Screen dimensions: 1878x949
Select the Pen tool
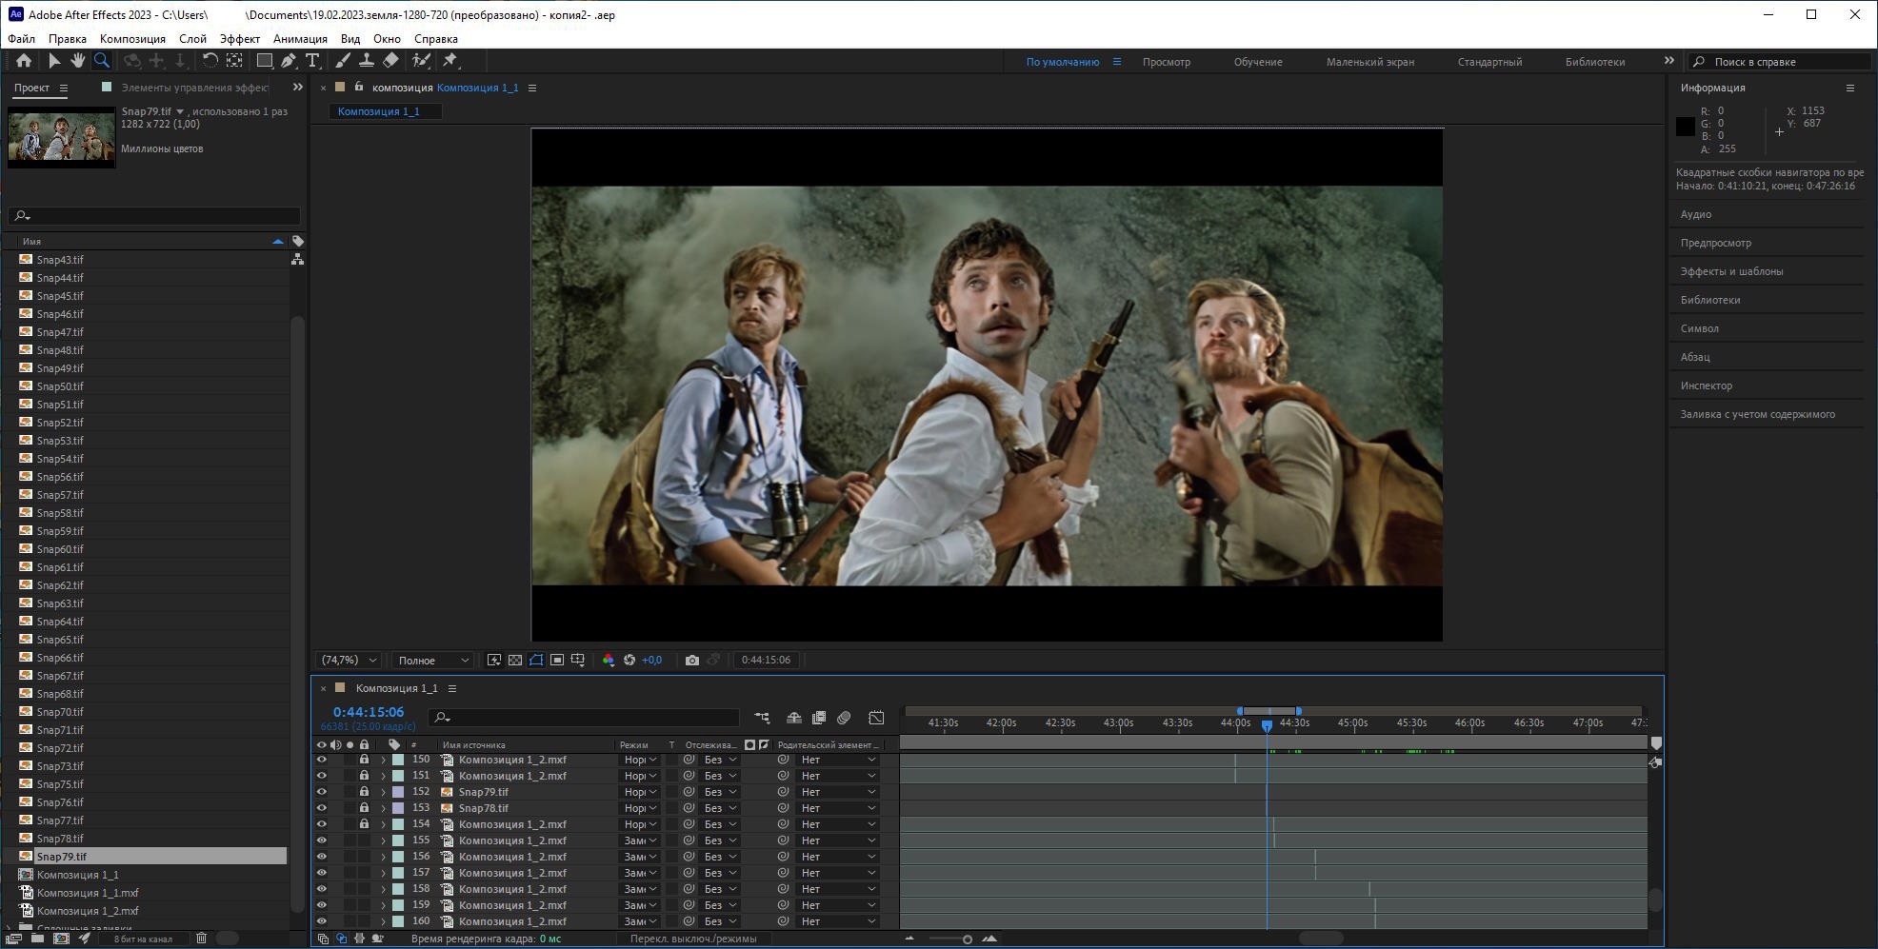click(288, 61)
